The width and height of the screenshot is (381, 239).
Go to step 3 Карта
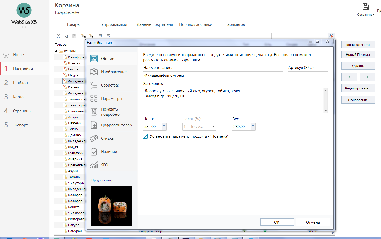click(25, 97)
